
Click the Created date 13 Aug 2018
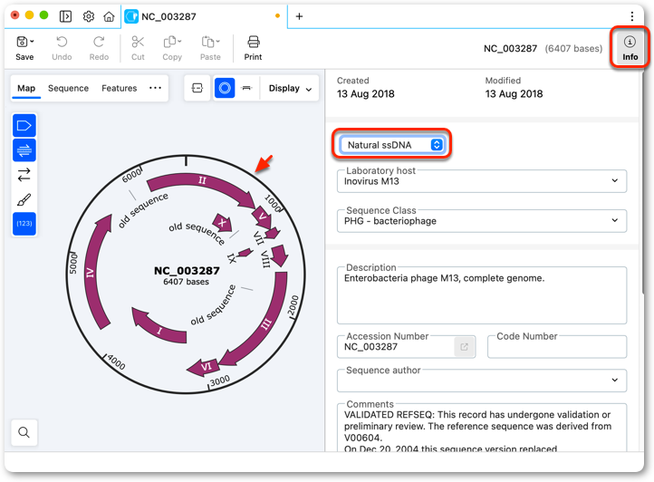pos(365,94)
